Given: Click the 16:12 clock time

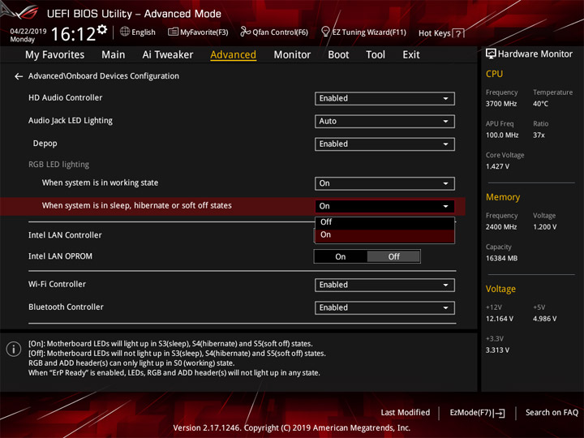Looking at the screenshot, I should [x=73, y=34].
